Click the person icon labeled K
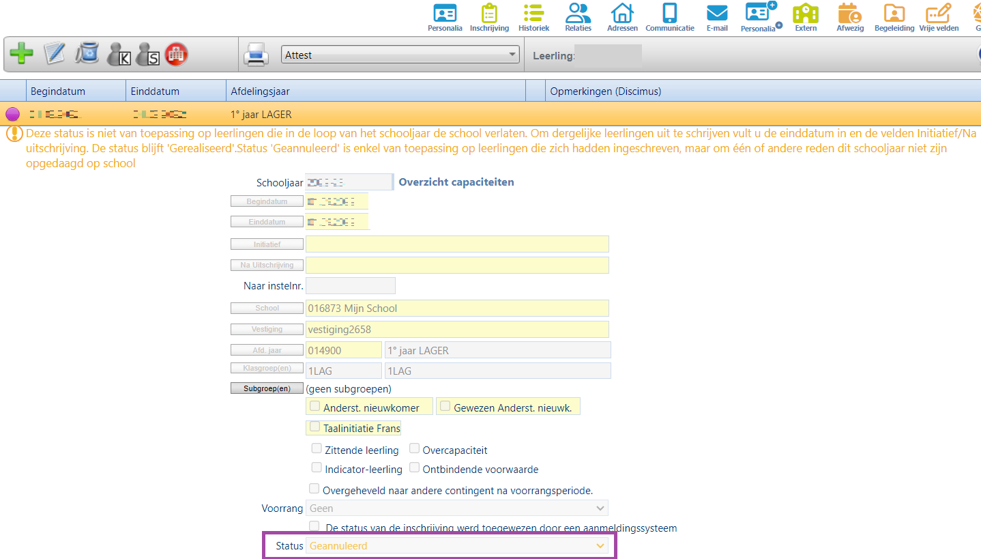 coord(119,55)
